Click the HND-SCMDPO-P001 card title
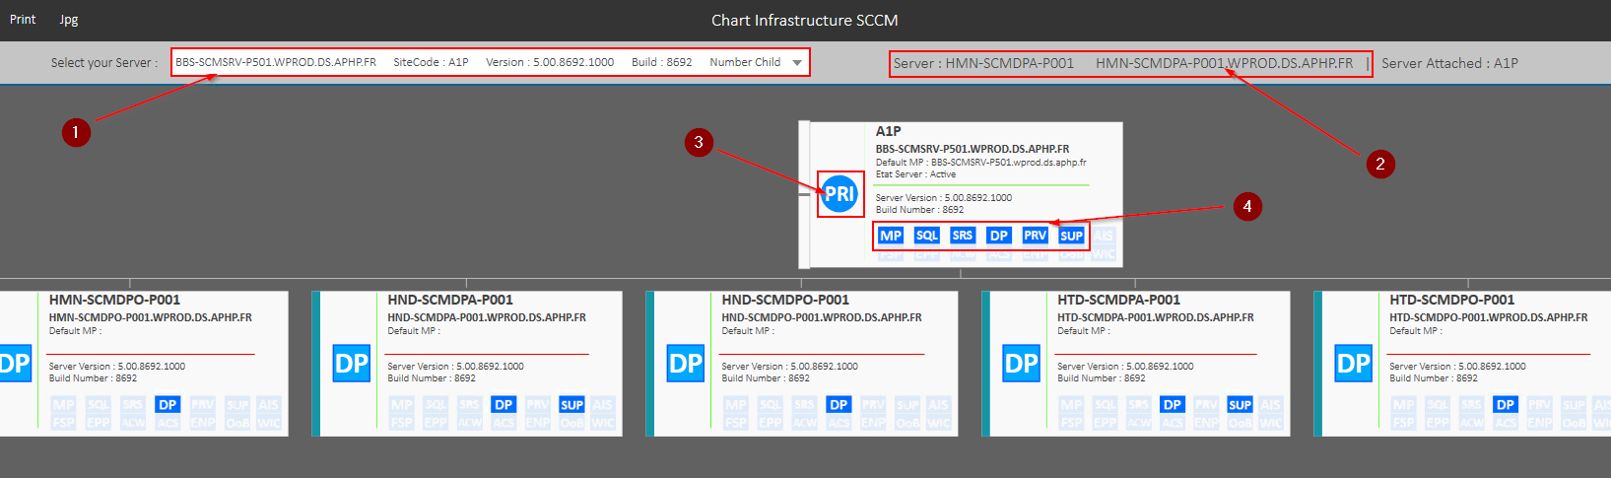1611x478 pixels. click(785, 300)
